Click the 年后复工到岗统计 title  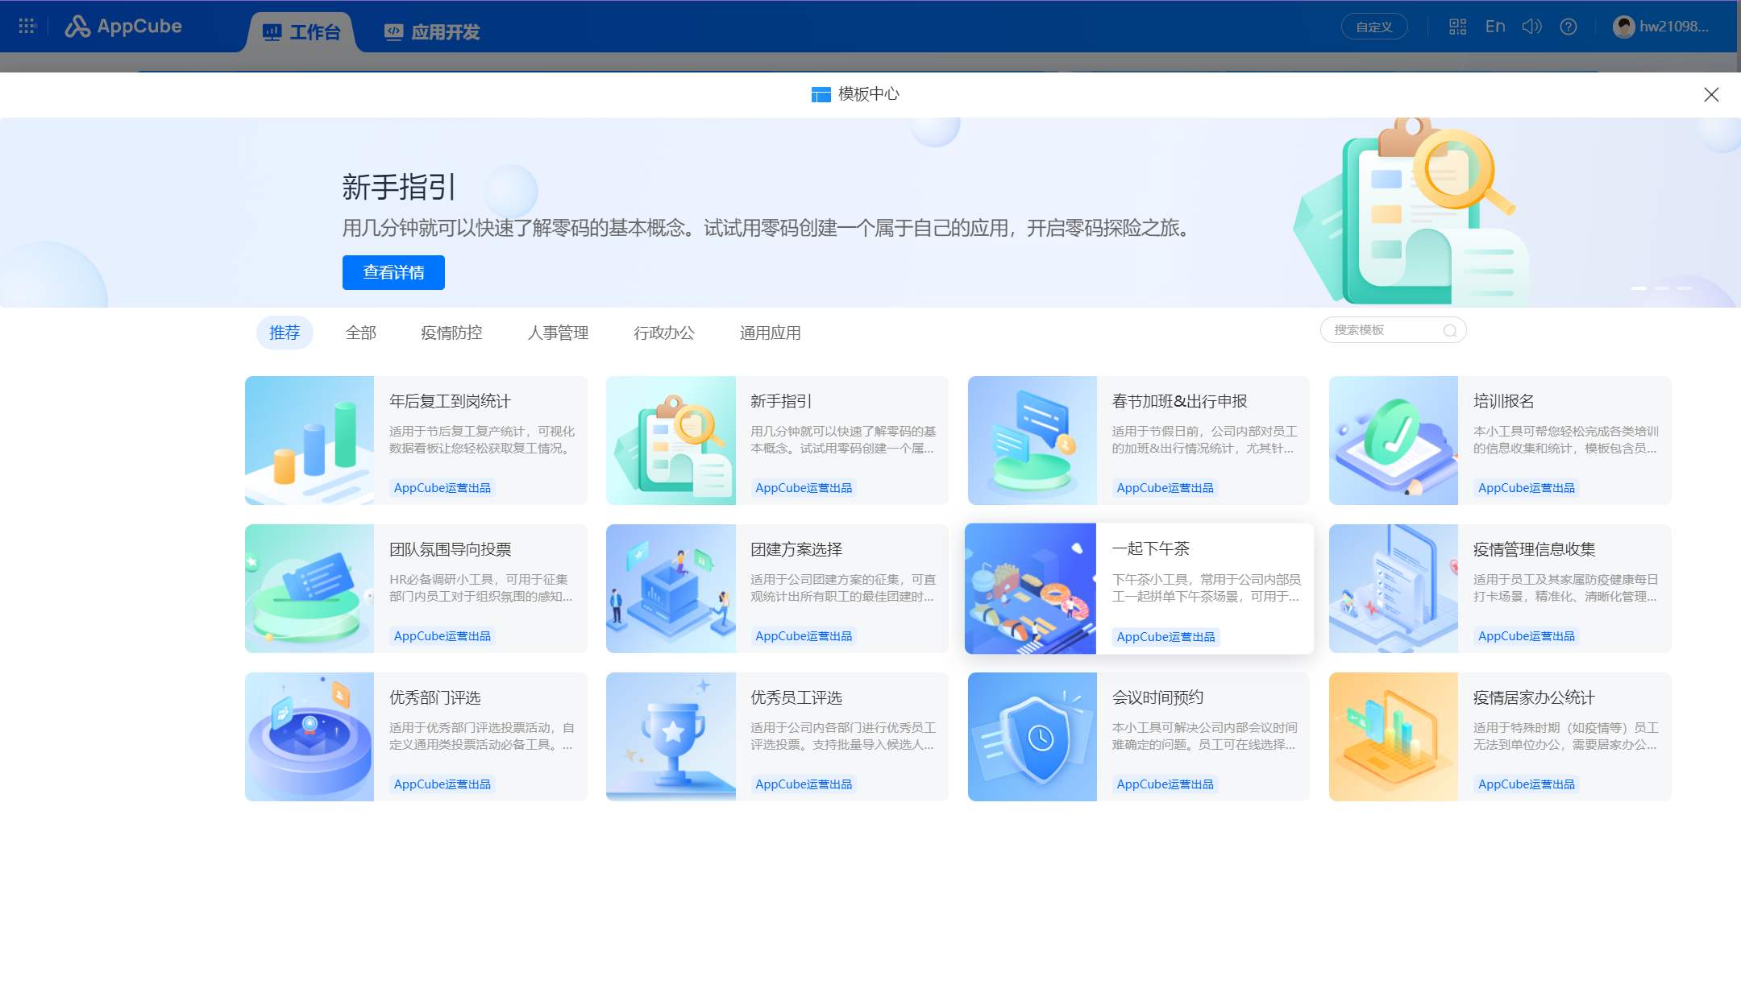(x=450, y=401)
